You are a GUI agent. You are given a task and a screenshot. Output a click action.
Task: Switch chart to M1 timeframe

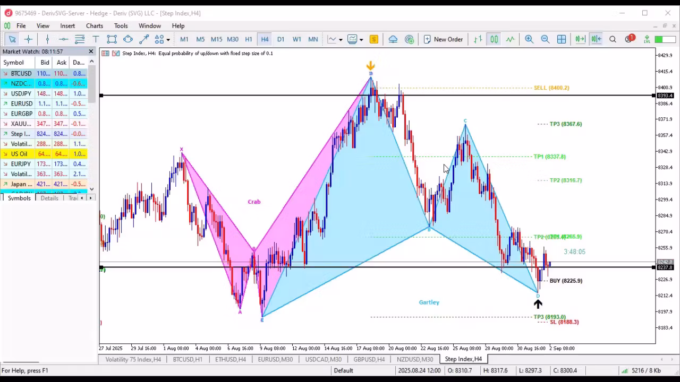184,39
